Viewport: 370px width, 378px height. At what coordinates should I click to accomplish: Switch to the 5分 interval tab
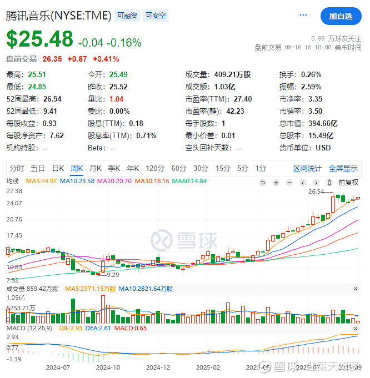pos(243,168)
